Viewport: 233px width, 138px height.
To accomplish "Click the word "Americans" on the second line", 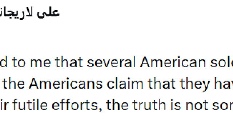I will coord(66,84).
